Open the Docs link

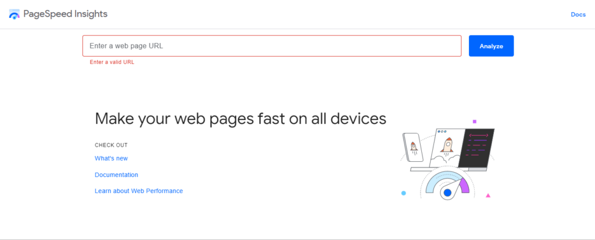pos(578,14)
